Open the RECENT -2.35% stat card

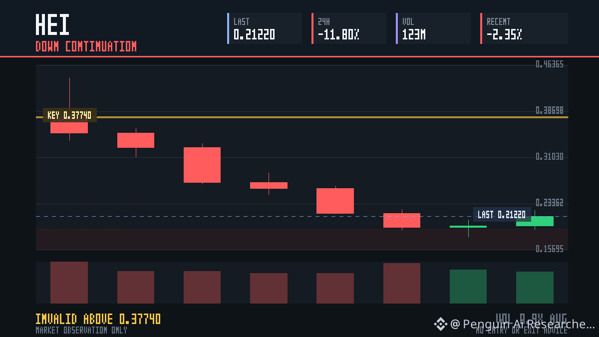(x=524, y=28)
